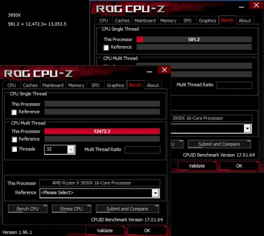Image resolution: width=264 pixels, height=236 pixels.
Task: Click Validate button in the front window
Action: click(105, 230)
